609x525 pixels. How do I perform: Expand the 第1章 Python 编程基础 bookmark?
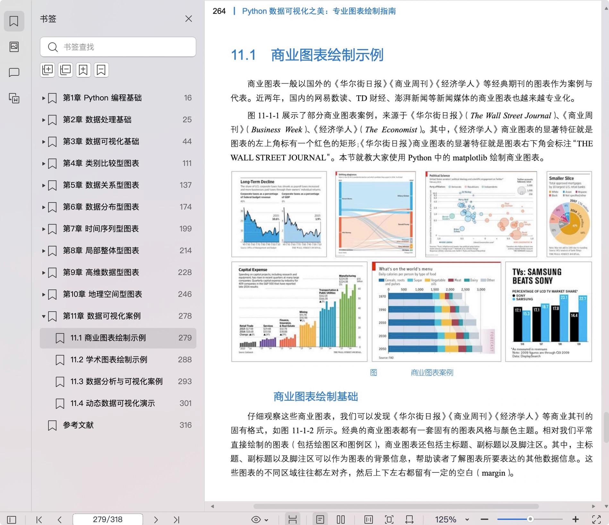click(44, 98)
